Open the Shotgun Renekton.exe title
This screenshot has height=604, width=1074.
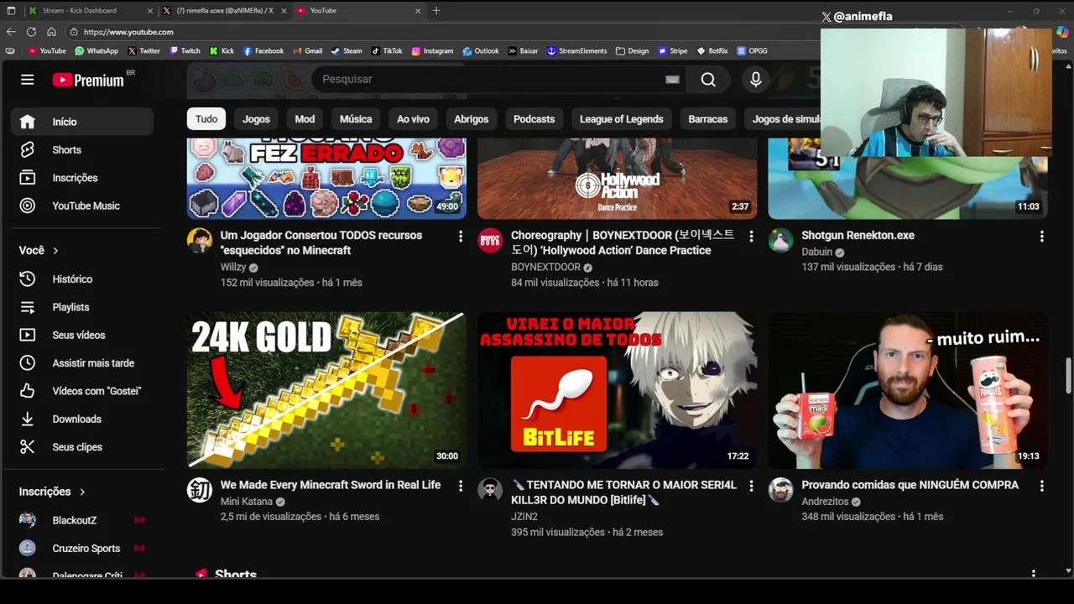pos(858,236)
